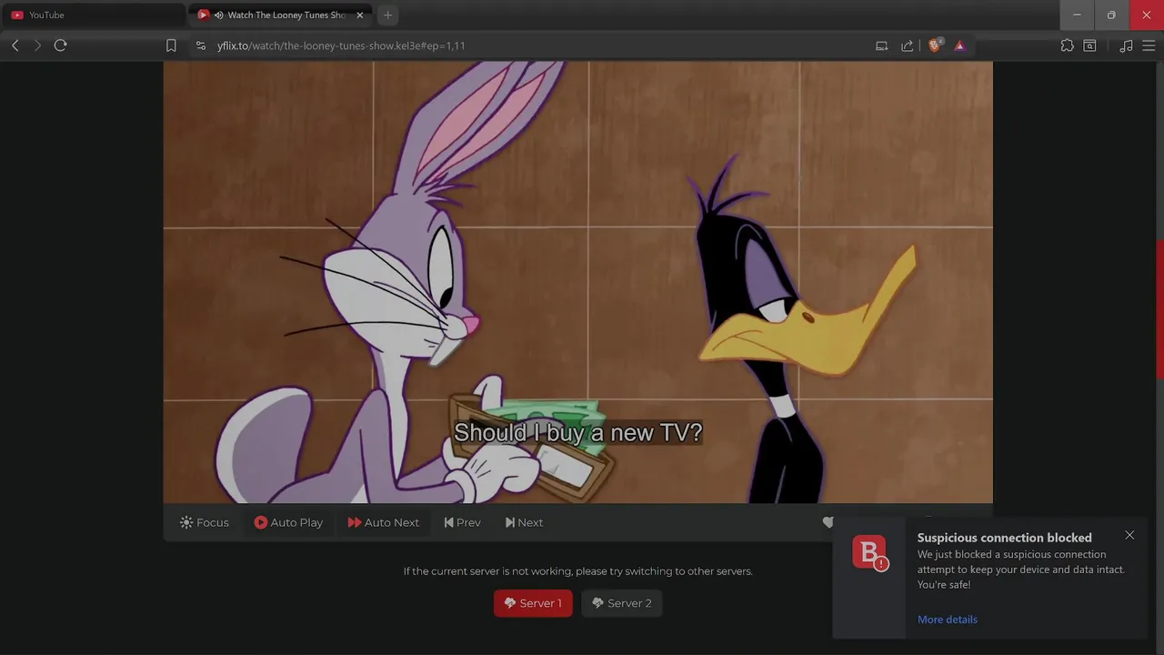Restore down the browser window
Viewport: 1164px width, 655px height.
coord(1111,15)
